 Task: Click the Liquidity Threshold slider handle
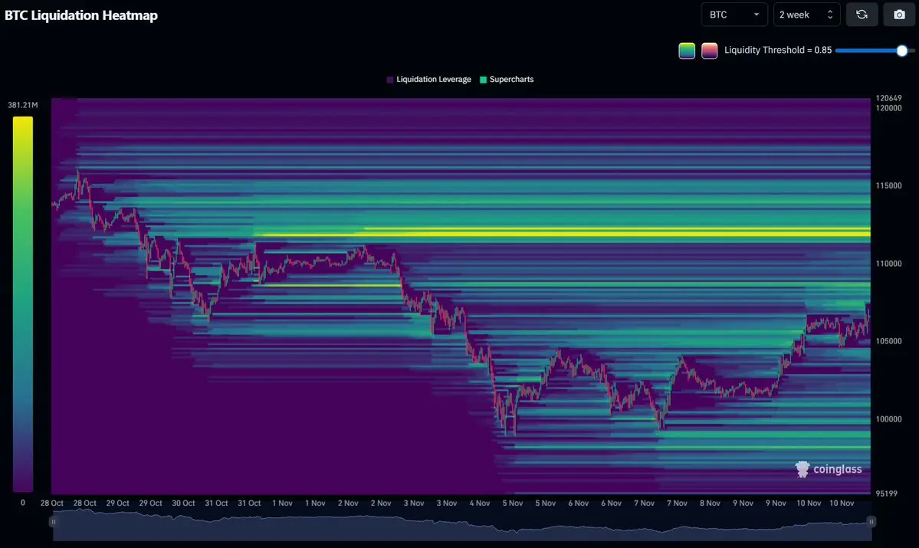(902, 51)
